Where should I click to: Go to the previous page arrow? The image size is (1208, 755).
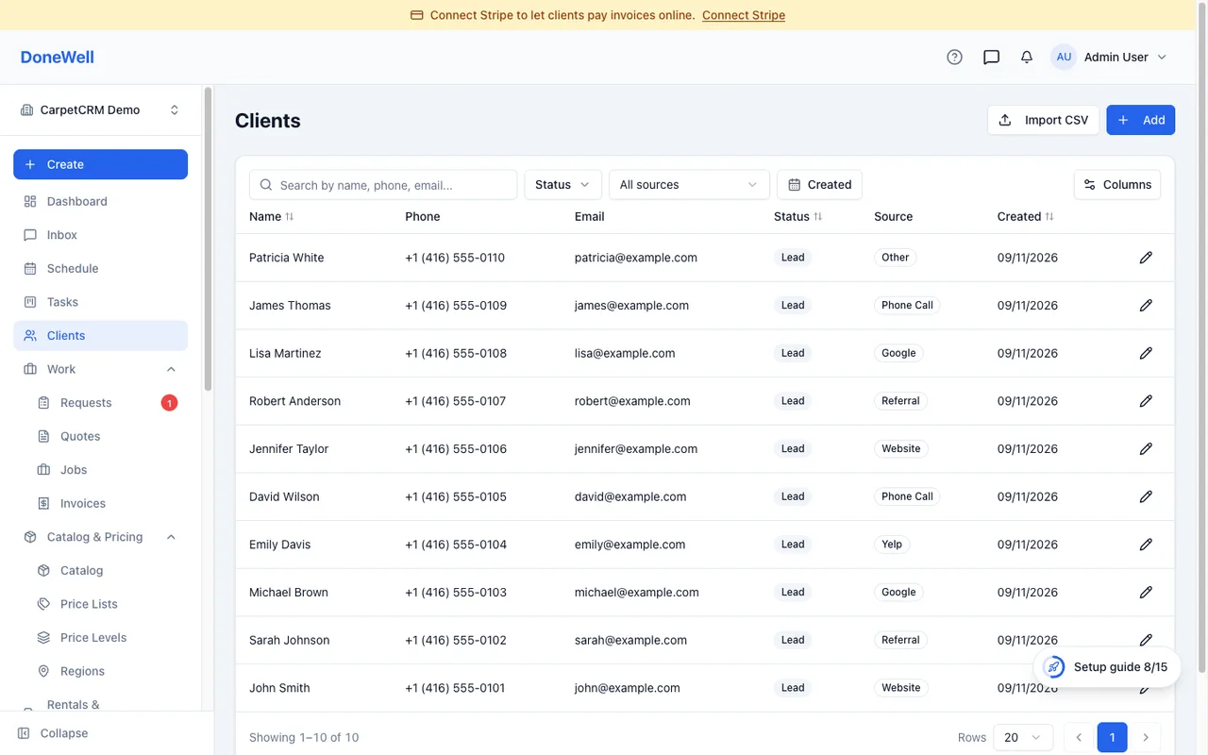(1079, 737)
